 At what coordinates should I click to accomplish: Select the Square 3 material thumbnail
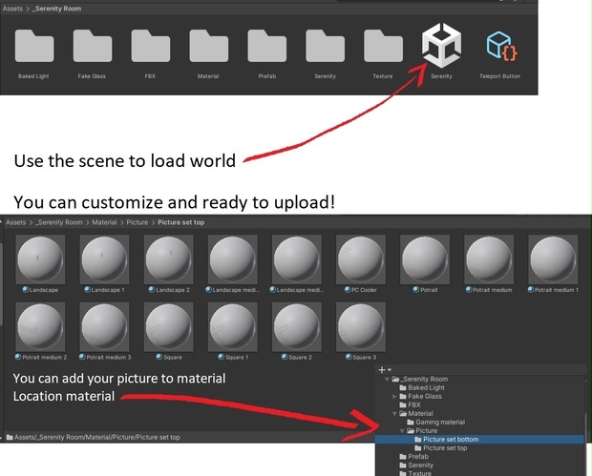pos(361,326)
